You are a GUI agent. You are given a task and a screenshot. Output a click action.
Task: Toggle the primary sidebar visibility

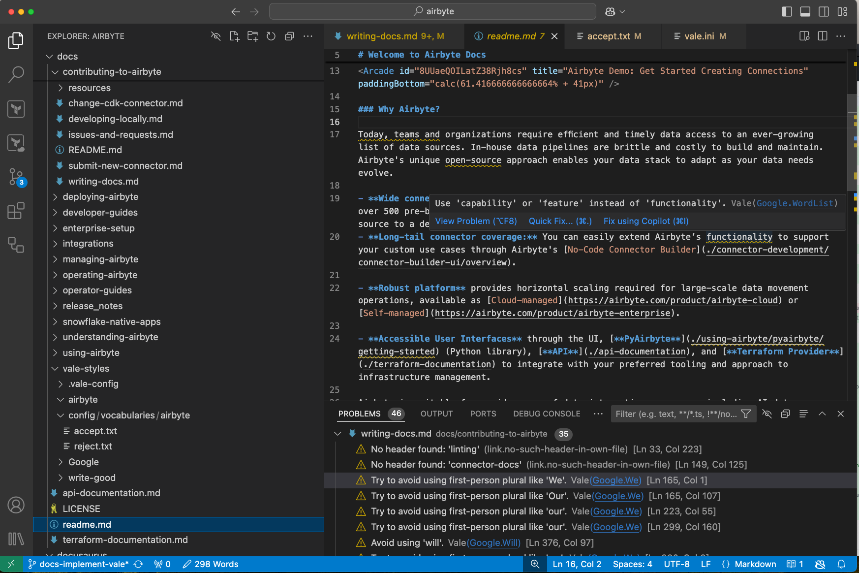coord(787,11)
